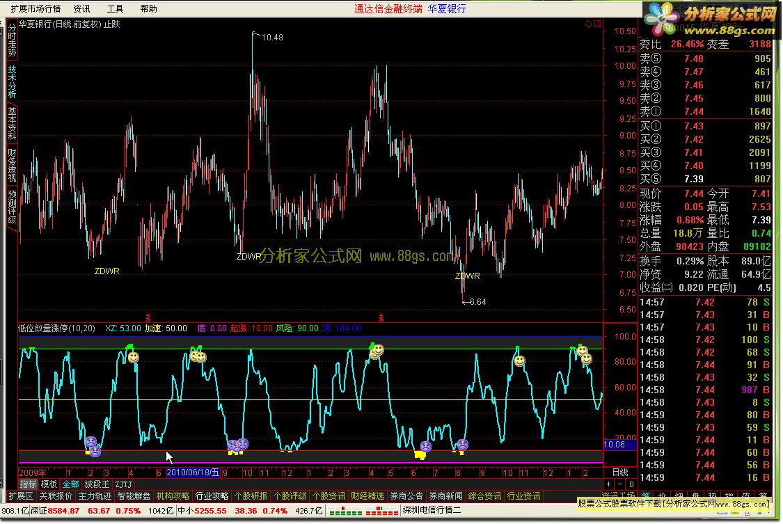Screen dimensions: 783x524
Task: Click the 现价 7.44 quote field
Action: [672, 193]
